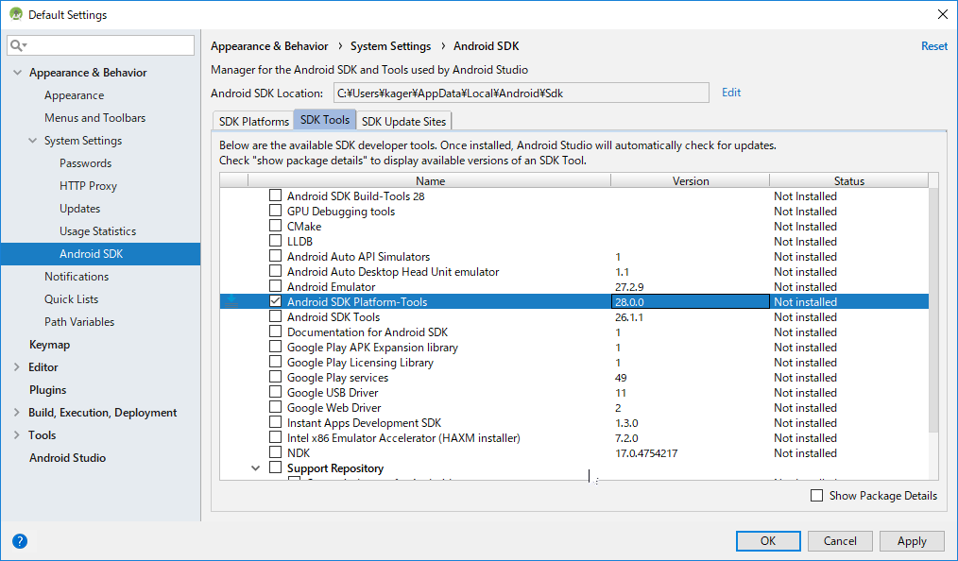Uncheck Android SDK Platform-Tools

pyautogui.click(x=276, y=301)
